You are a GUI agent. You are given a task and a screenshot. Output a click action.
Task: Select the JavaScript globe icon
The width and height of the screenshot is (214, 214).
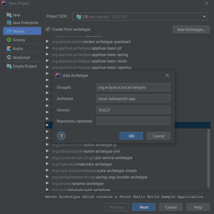click(9, 57)
